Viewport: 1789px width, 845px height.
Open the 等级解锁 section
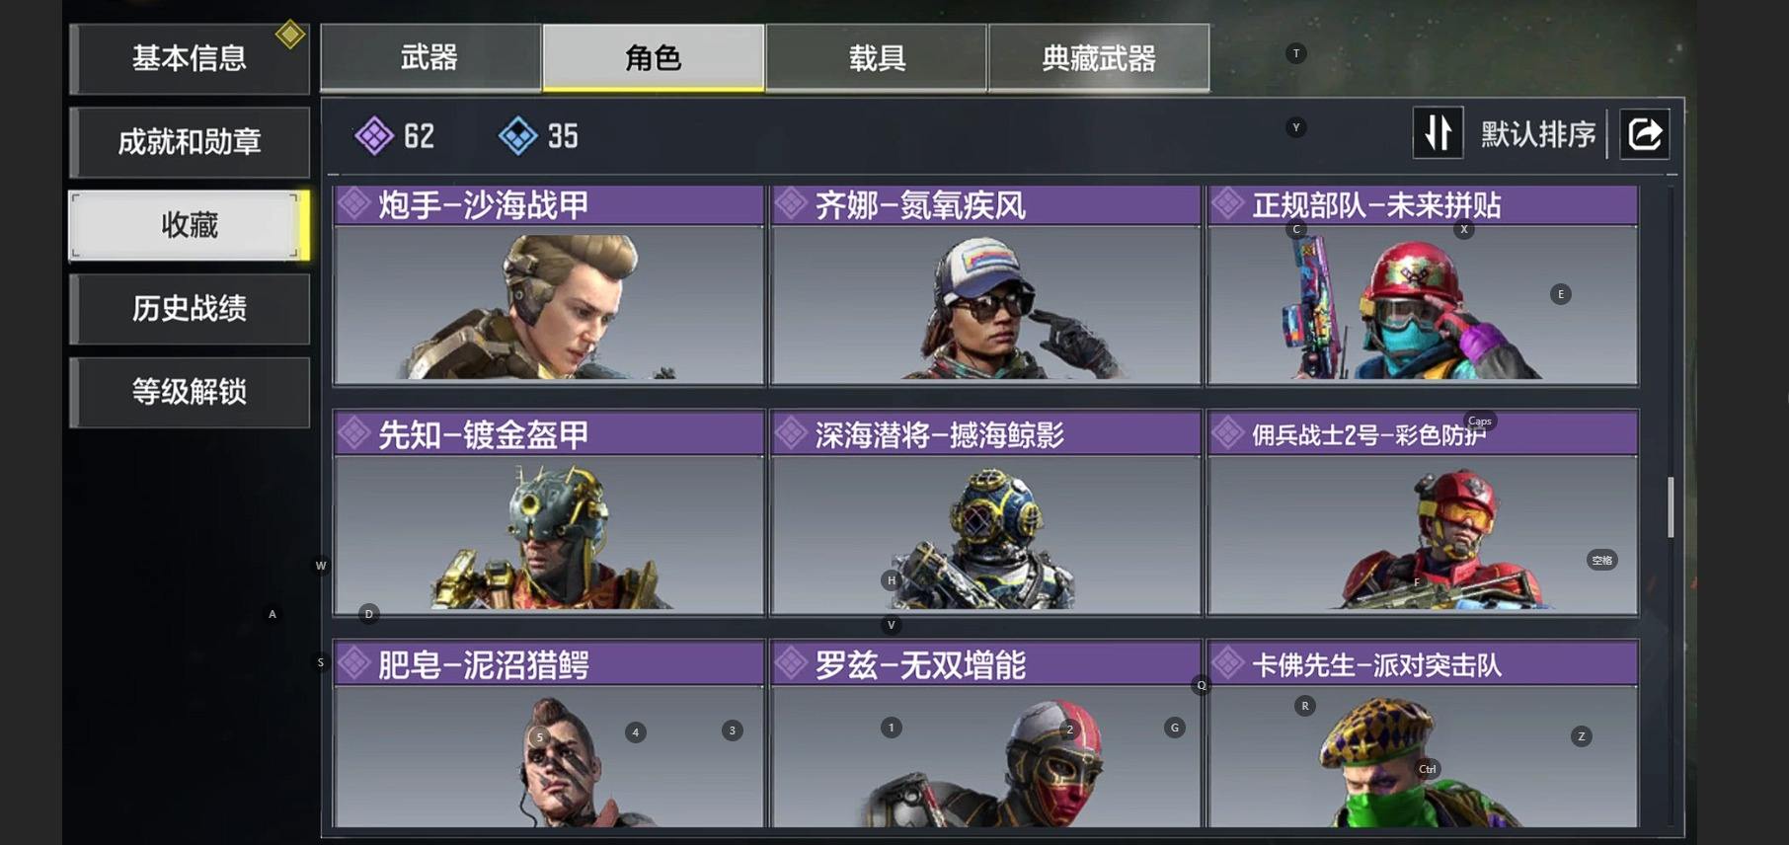[x=190, y=392]
